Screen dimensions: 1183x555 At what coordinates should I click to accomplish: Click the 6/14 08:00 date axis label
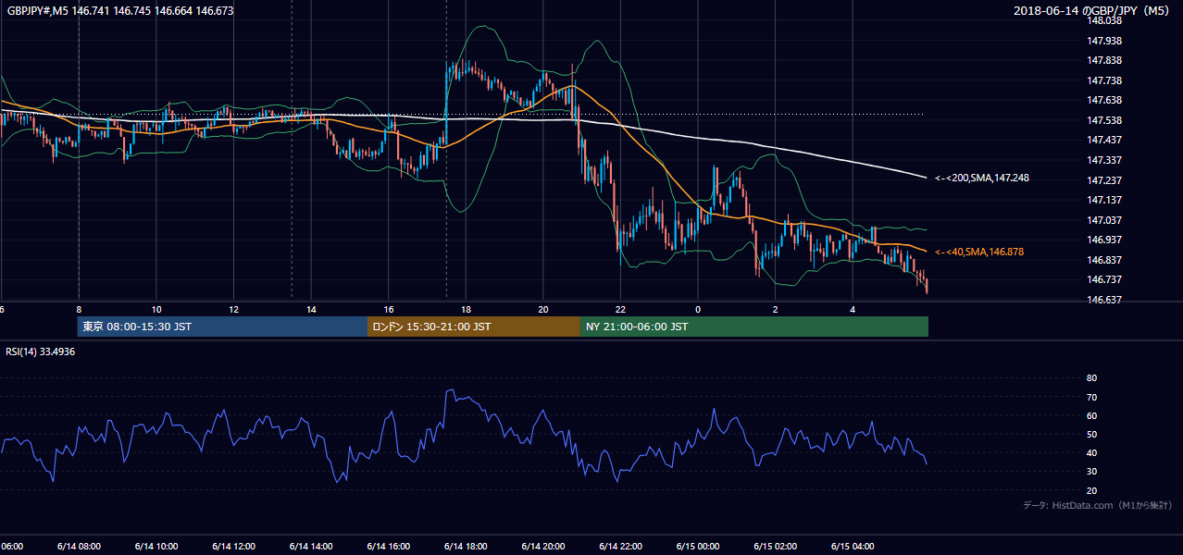(79, 546)
